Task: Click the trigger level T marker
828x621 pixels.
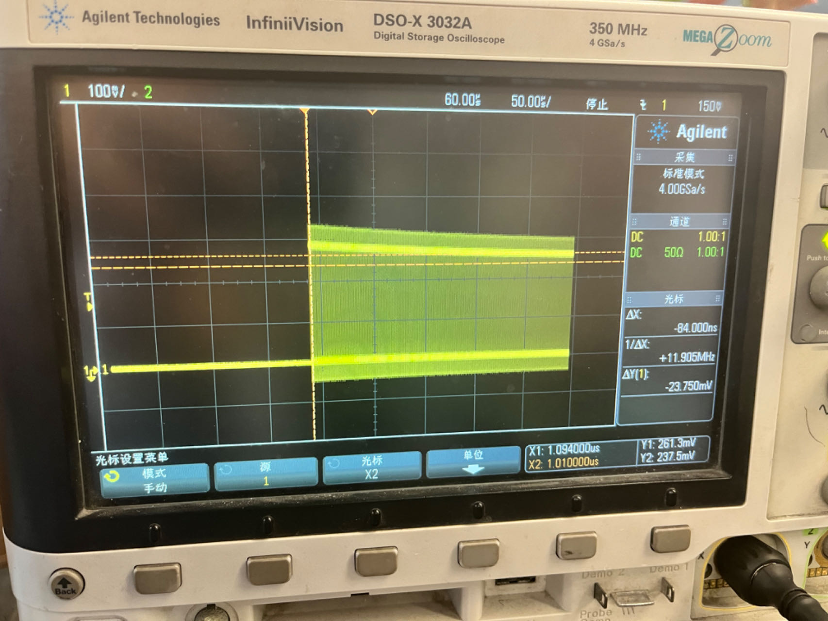Action: coord(88,302)
